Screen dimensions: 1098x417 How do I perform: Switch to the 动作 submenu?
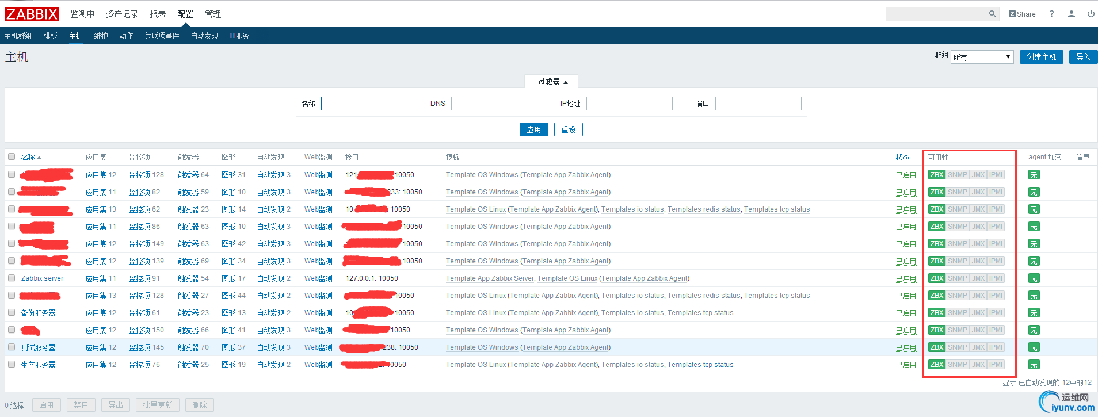coord(127,36)
